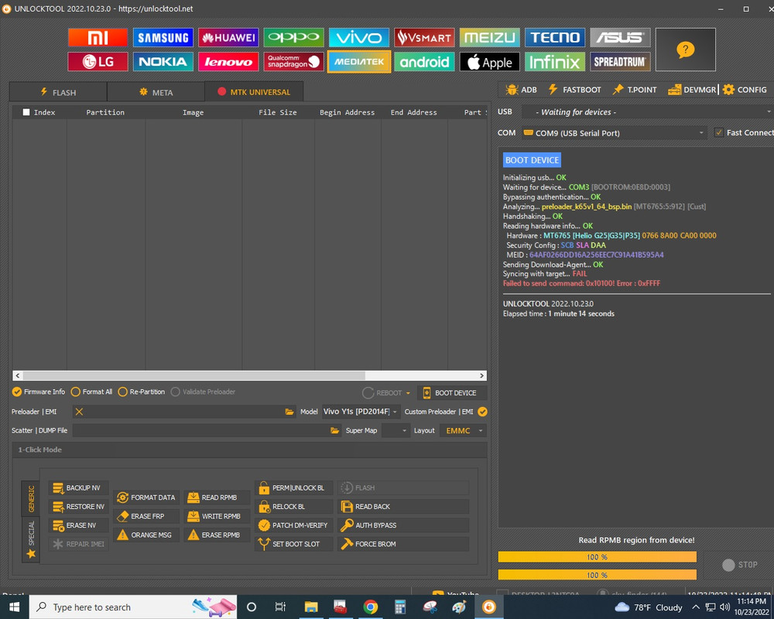
Task: Open T.POINT tool
Action: [635, 90]
